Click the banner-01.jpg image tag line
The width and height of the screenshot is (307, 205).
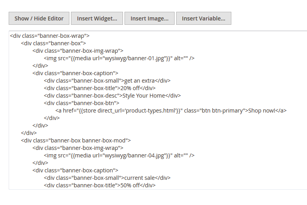point(119,58)
